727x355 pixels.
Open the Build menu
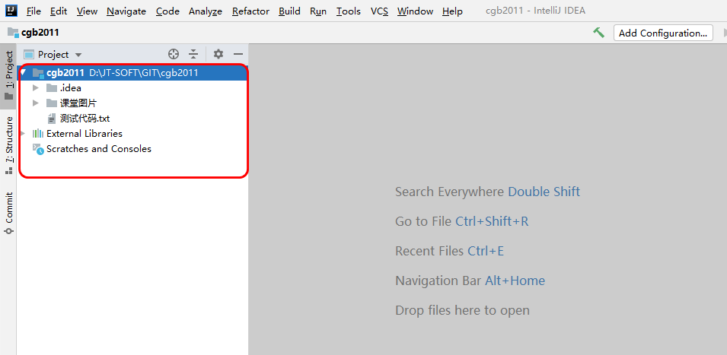pyautogui.click(x=289, y=11)
